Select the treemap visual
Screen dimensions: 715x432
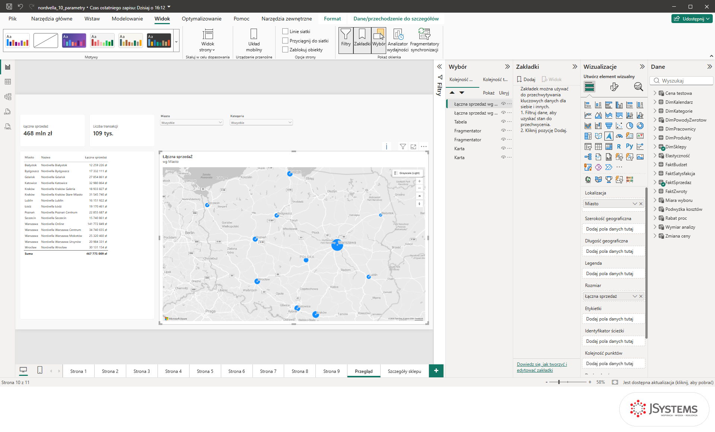(x=588, y=136)
